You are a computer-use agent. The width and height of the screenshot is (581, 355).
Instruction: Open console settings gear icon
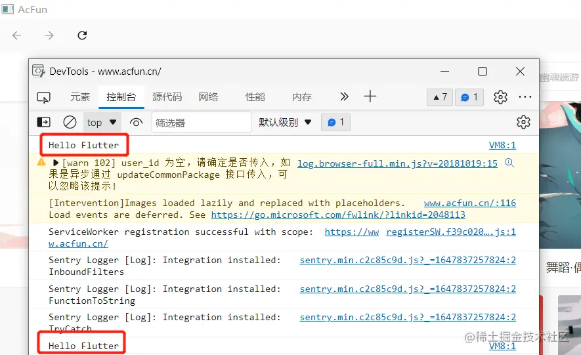pos(523,122)
